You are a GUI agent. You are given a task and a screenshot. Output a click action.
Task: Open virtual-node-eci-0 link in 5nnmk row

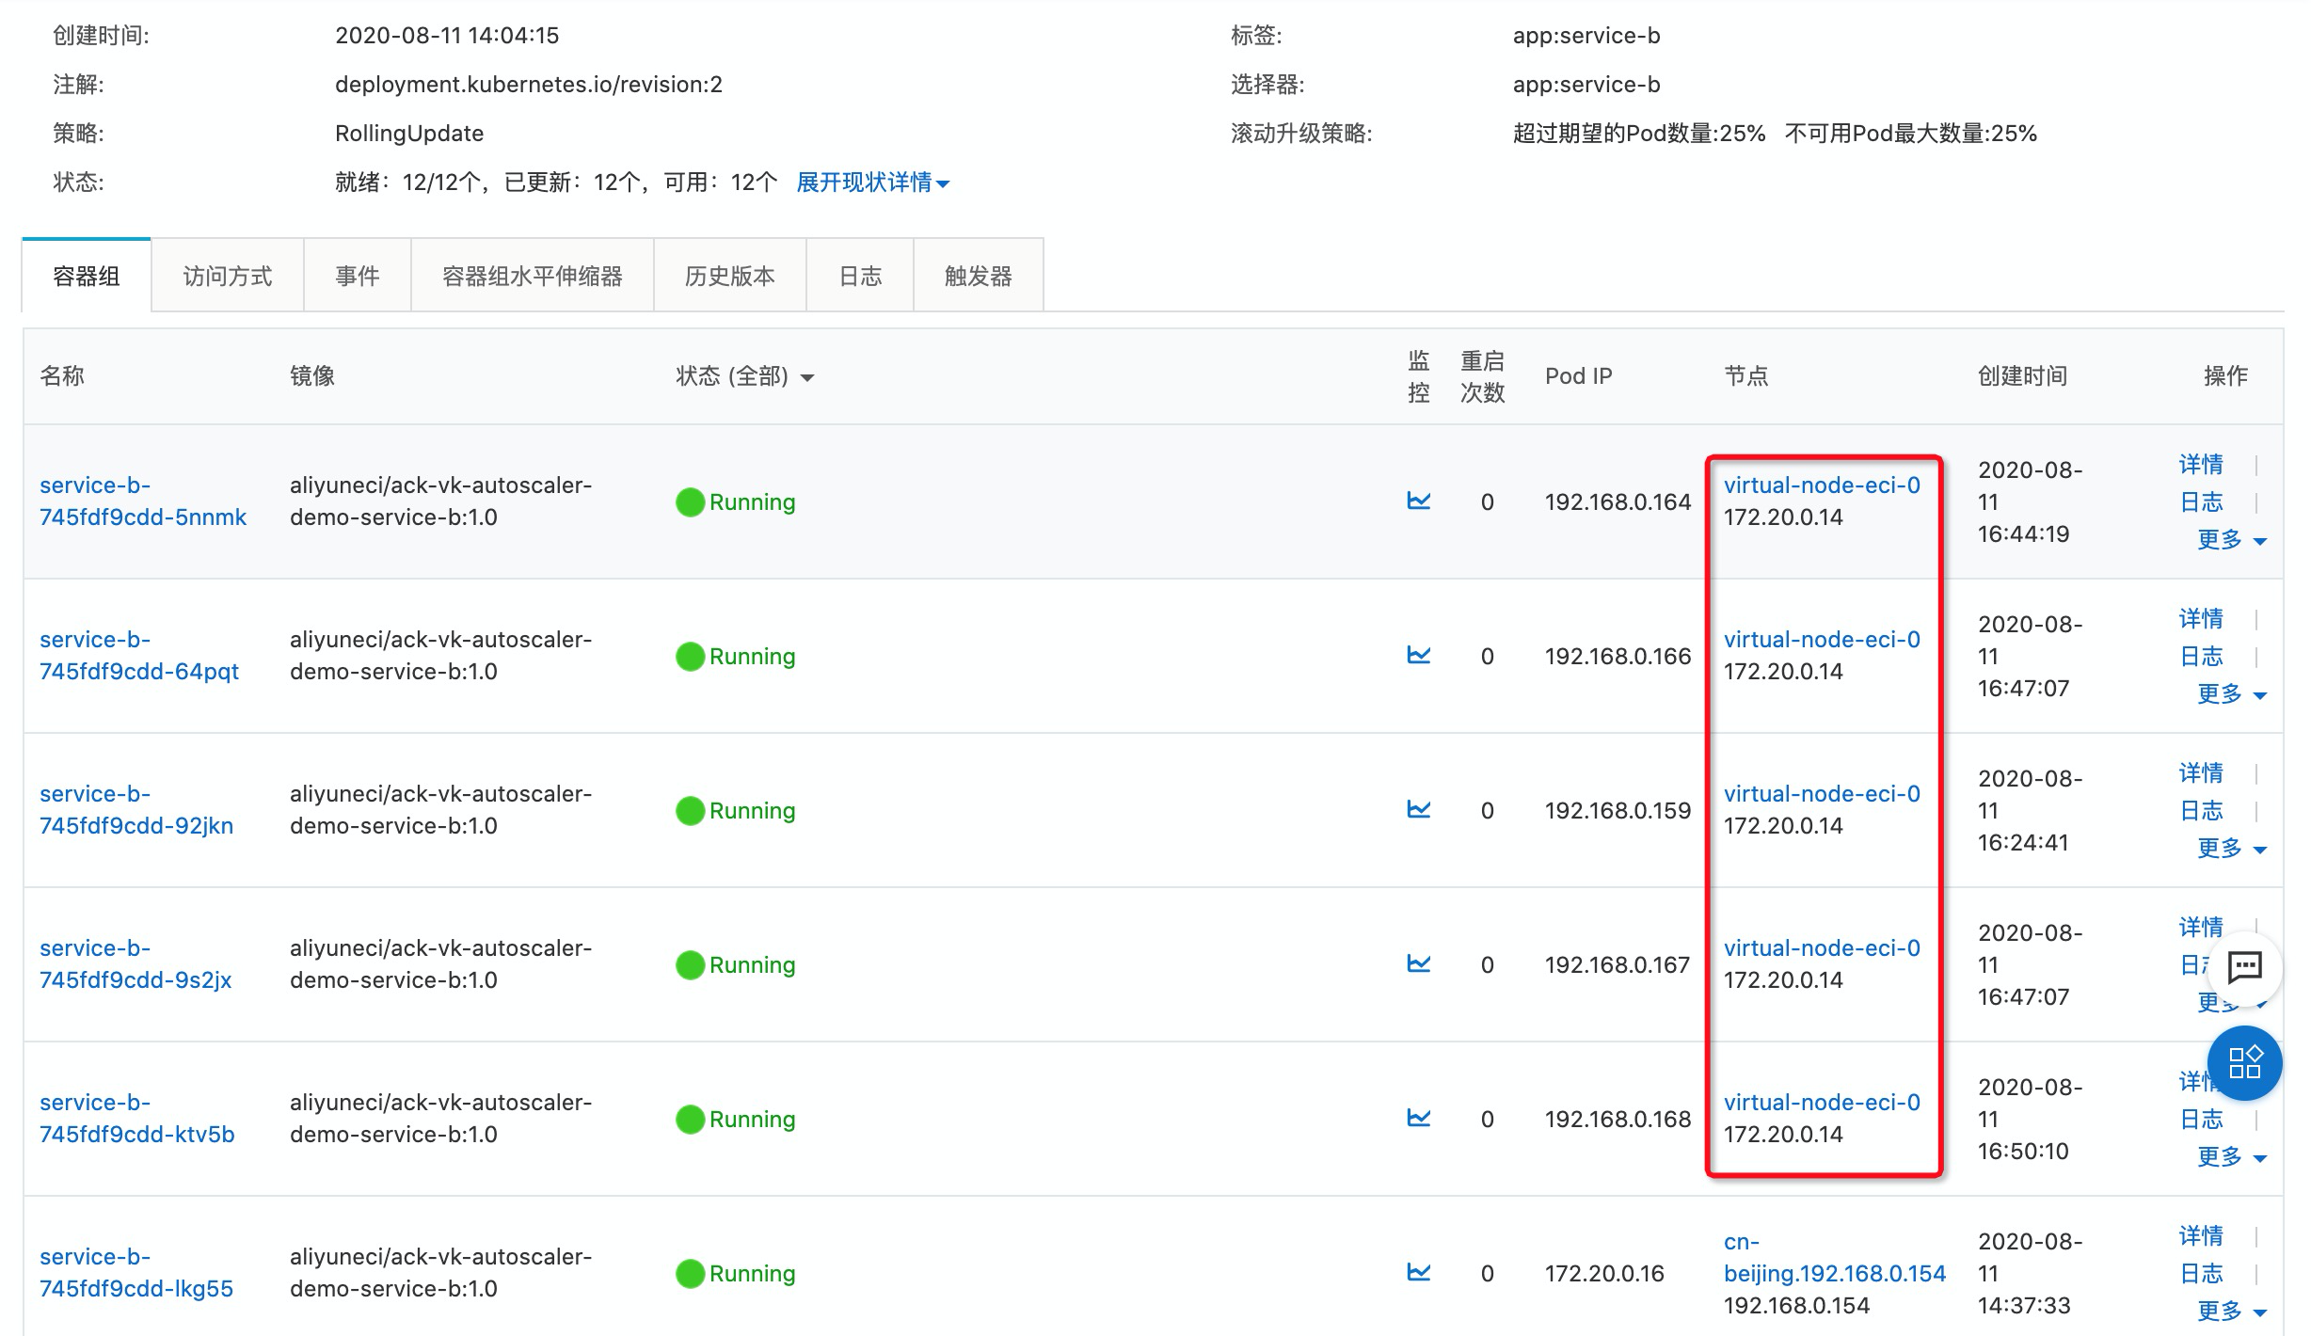[x=1822, y=485]
